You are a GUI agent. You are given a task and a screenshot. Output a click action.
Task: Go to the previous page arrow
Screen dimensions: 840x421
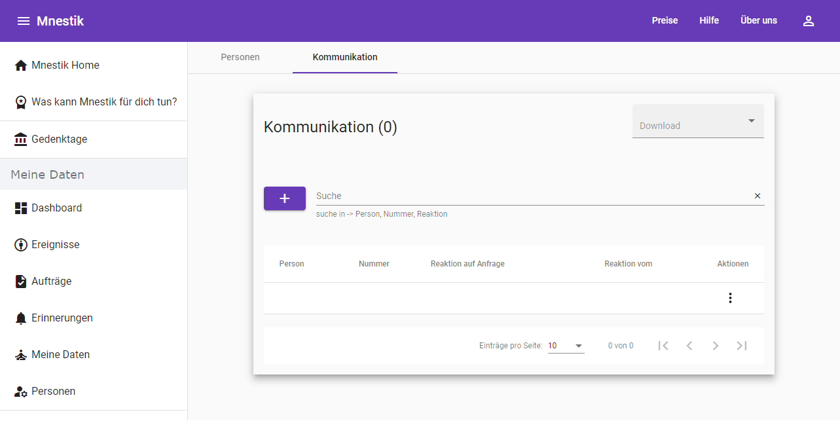[689, 346]
